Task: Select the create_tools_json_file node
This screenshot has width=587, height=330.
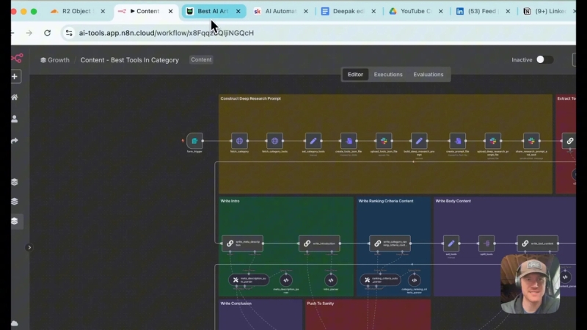Action: [x=349, y=141]
